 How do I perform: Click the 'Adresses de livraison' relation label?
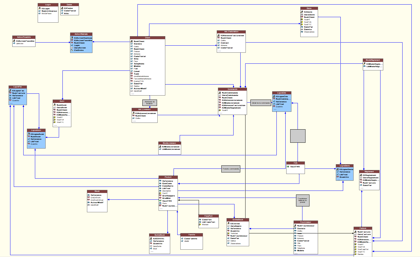[150, 103]
